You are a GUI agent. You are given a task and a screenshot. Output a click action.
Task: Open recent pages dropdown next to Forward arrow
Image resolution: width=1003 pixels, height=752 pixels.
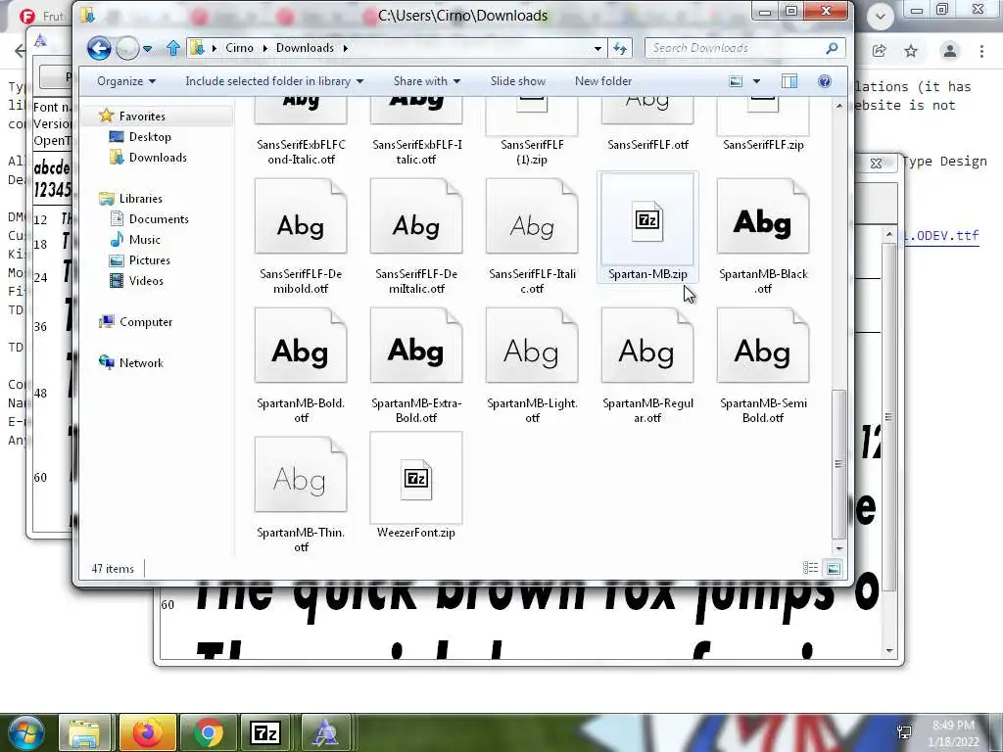[148, 49]
